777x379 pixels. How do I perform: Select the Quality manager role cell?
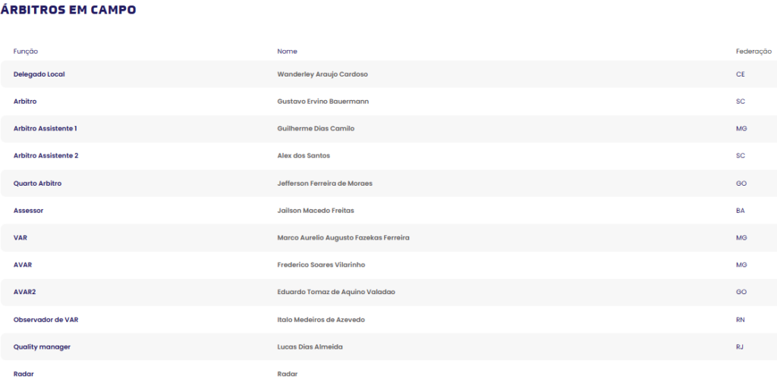pos(42,347)
